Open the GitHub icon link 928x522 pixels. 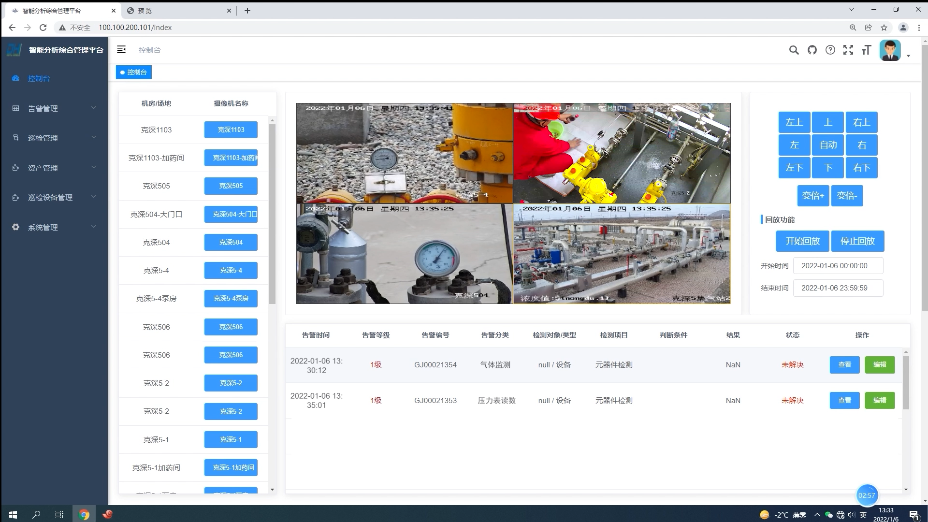click(812, 50)
